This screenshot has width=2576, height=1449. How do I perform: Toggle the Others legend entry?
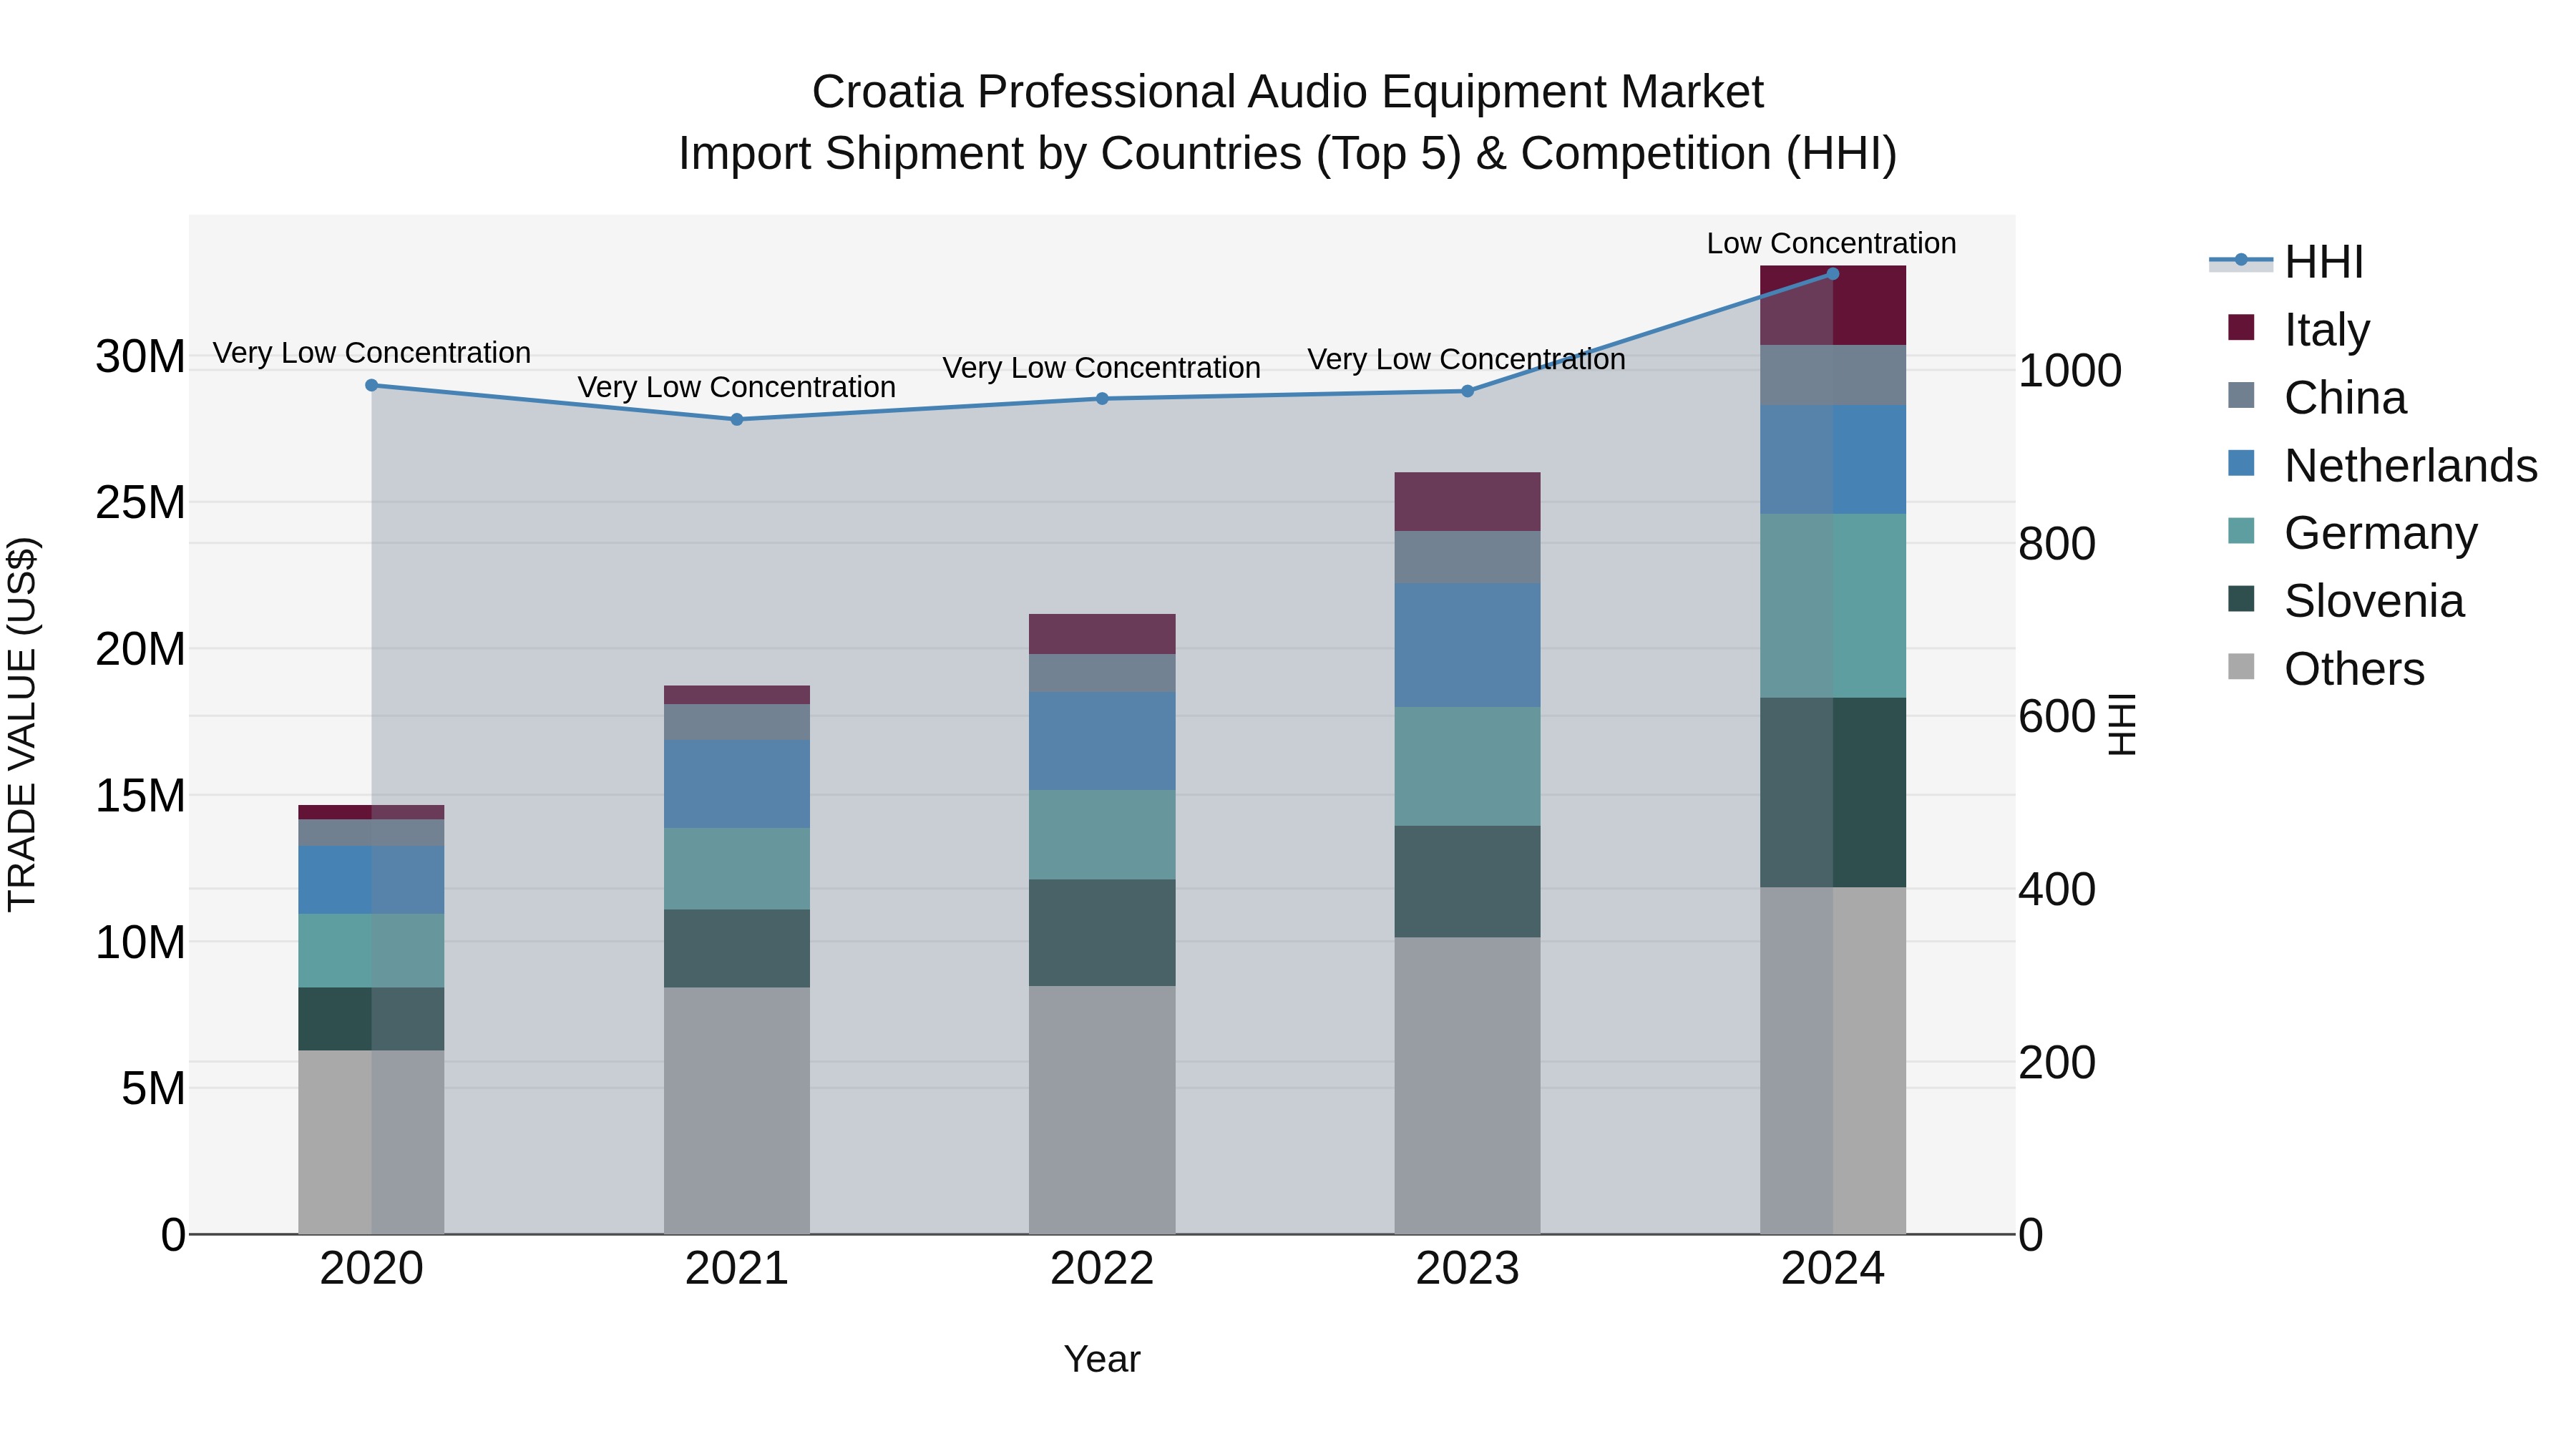coord(2326,668)
